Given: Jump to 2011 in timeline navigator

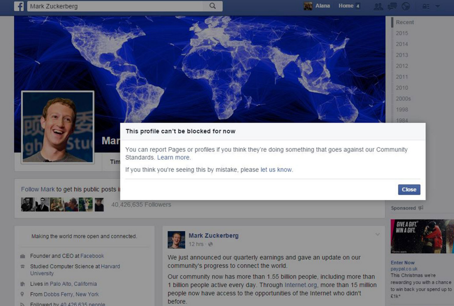Looking at the screenshot, I should pyautogui.click(x=402, y=77).
